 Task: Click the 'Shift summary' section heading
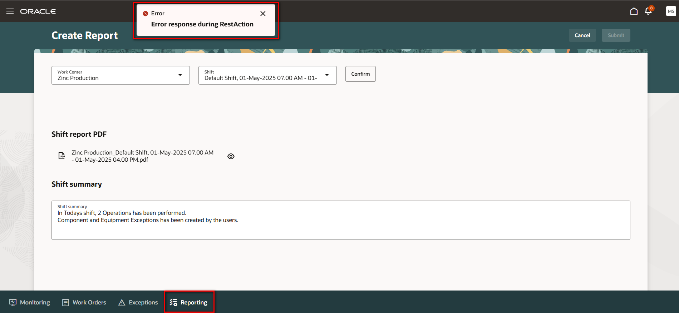pos(77,184)
